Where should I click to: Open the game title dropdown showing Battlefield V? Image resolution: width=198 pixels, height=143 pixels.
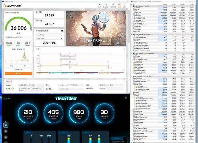coord(49,35)
